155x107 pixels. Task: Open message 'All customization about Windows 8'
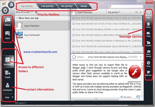click(107, 46)
